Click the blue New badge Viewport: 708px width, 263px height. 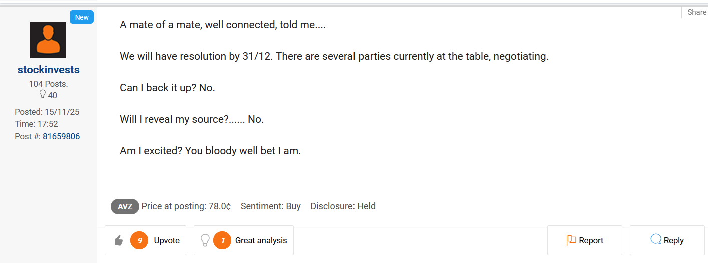82,17
